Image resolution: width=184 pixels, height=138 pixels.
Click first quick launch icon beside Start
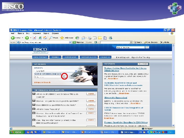(x=28, y=132)
